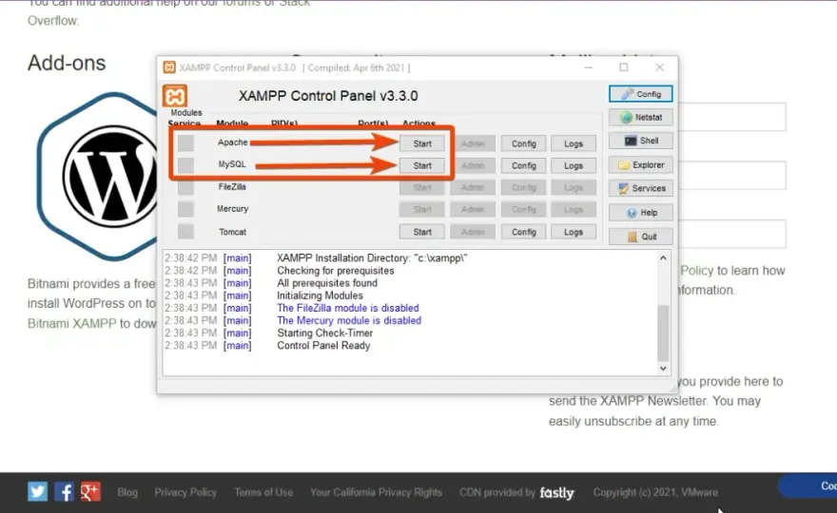
Task: Quit the XAMPP Control Panel
Action: pos(640,237)
